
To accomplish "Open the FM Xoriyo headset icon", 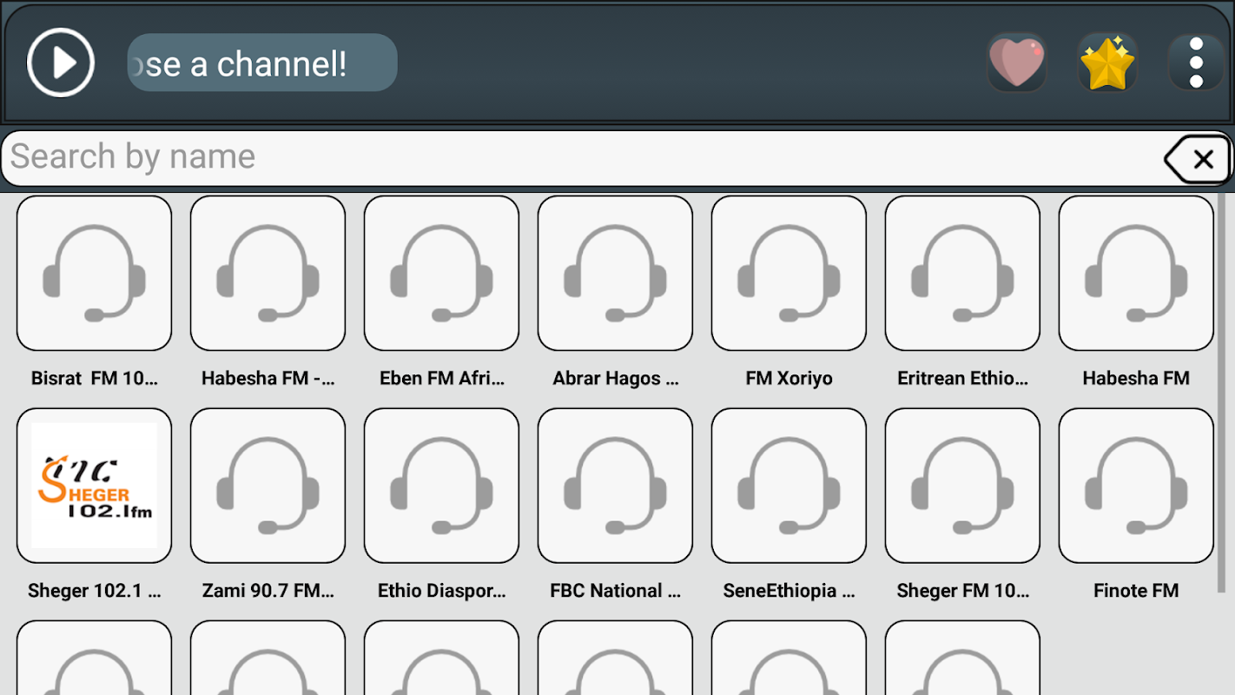I will pos(789,273).
